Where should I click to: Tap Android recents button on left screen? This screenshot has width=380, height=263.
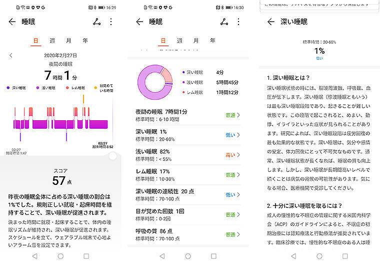(86, 256)
